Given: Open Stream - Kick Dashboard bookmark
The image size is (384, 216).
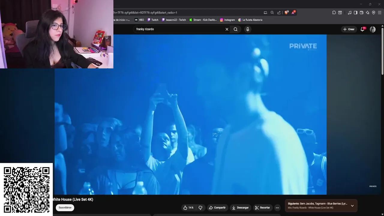Looking at the screenshot, I should [x=203, y=20].
